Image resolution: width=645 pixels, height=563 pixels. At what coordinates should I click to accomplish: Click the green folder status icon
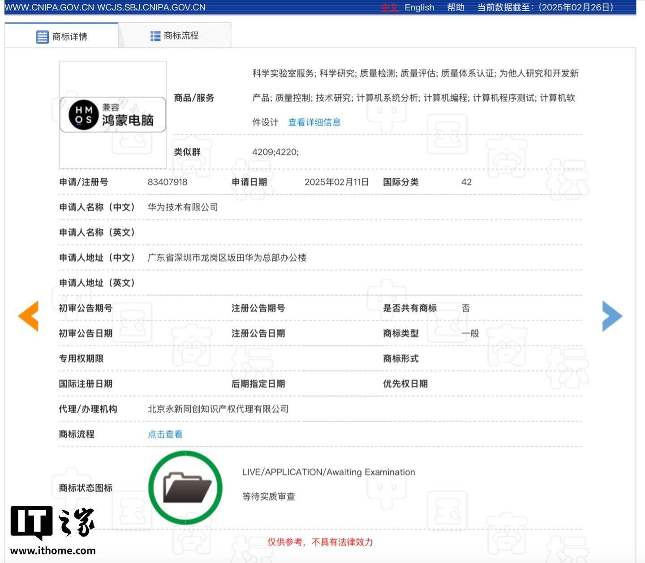185,488
